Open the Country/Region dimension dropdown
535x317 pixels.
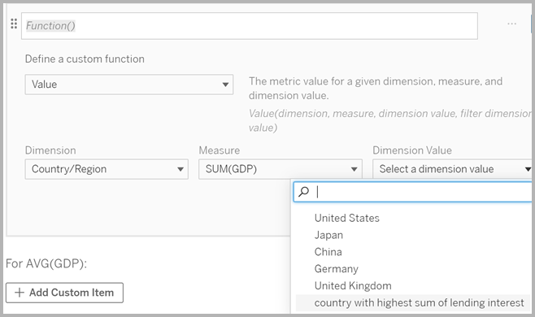(107, 169)
